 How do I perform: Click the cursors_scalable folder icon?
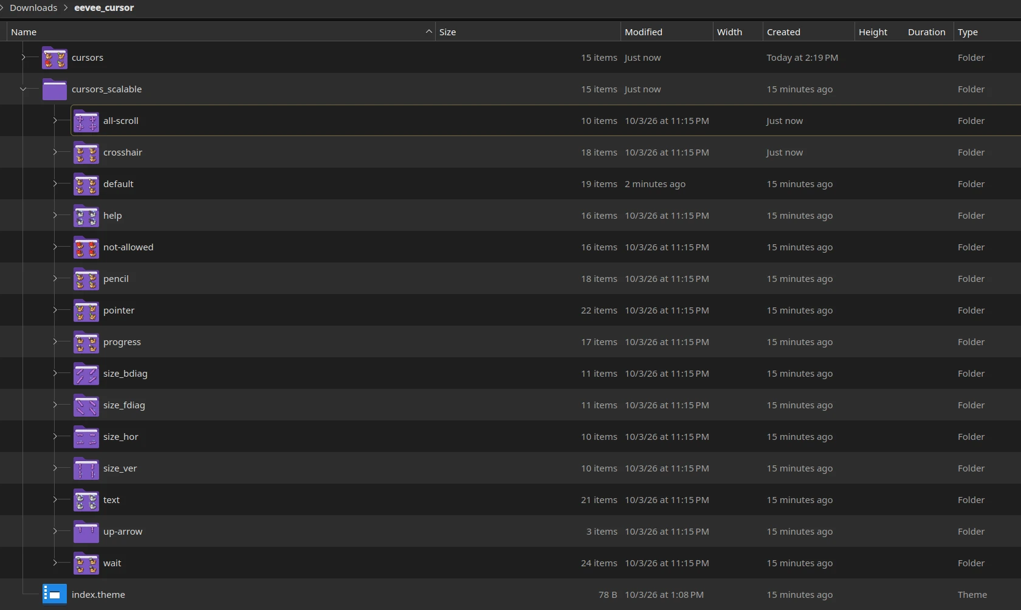point(55,89)
